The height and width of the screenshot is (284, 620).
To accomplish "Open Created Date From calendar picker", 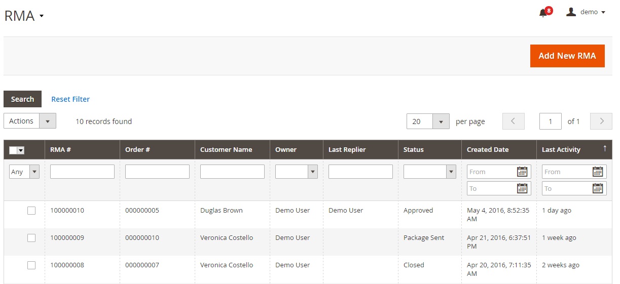I will click(x=522, y=172).
